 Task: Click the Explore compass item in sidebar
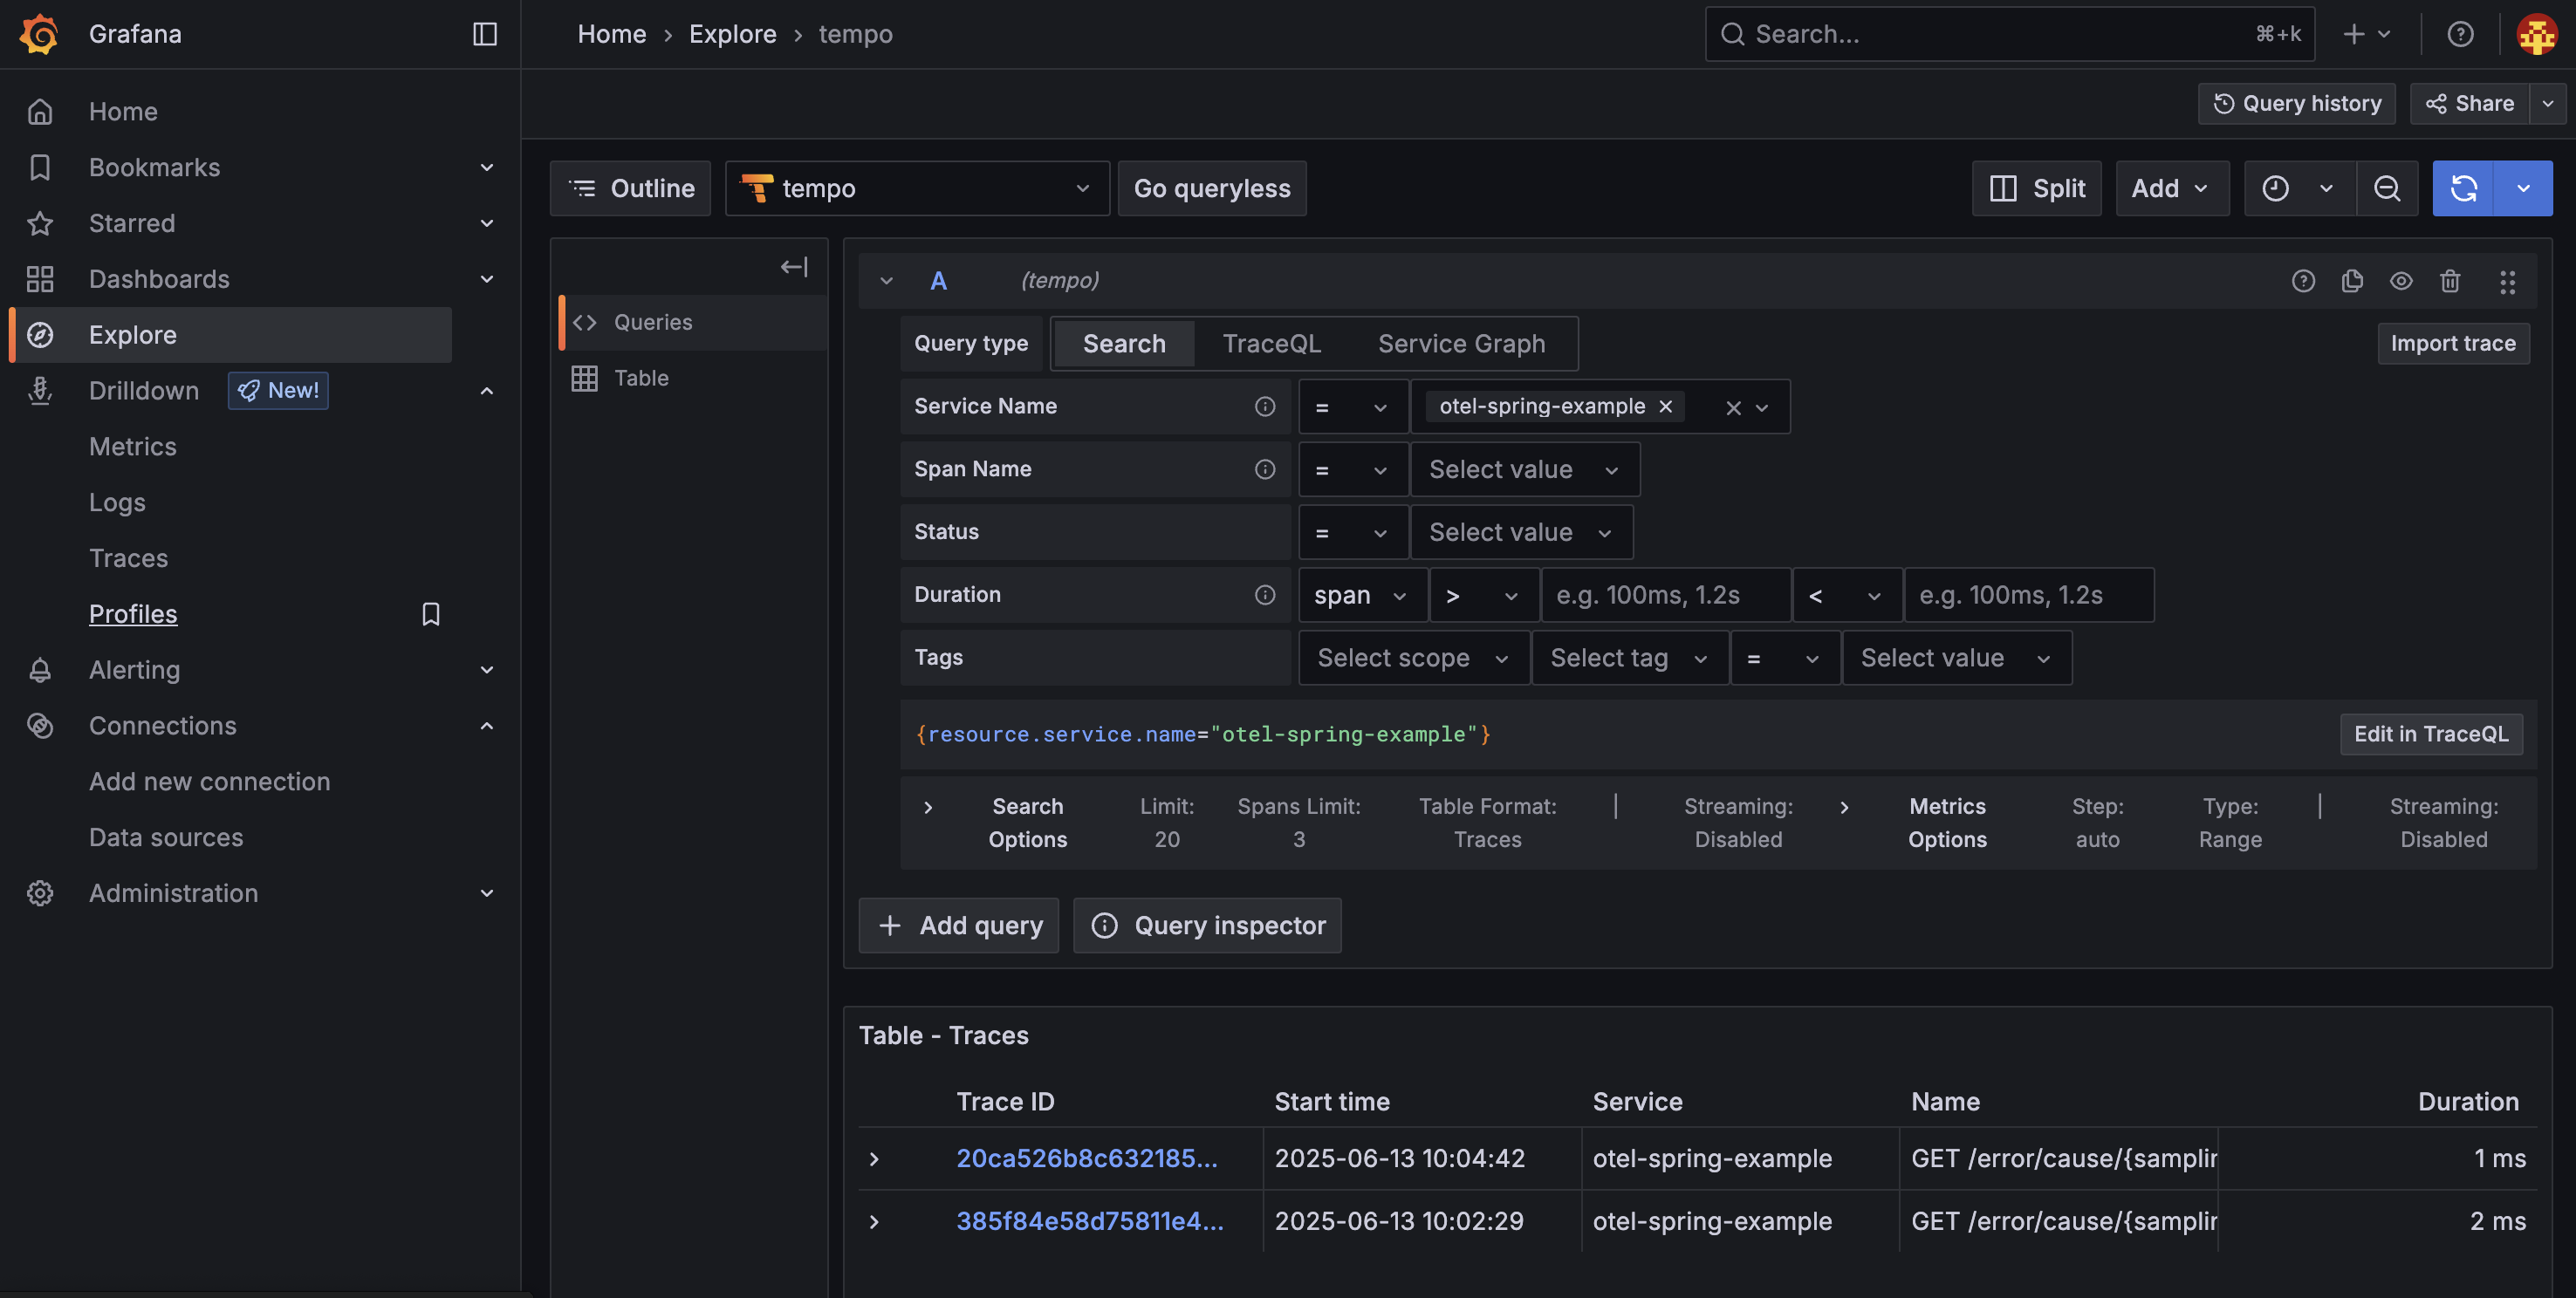(x=232, y=335)
